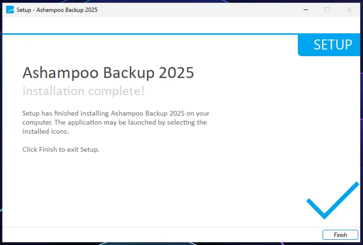
Task: Click the 'Setup - Ashampoo Backup 2025' window title
Action: click(x=57, y=10)
